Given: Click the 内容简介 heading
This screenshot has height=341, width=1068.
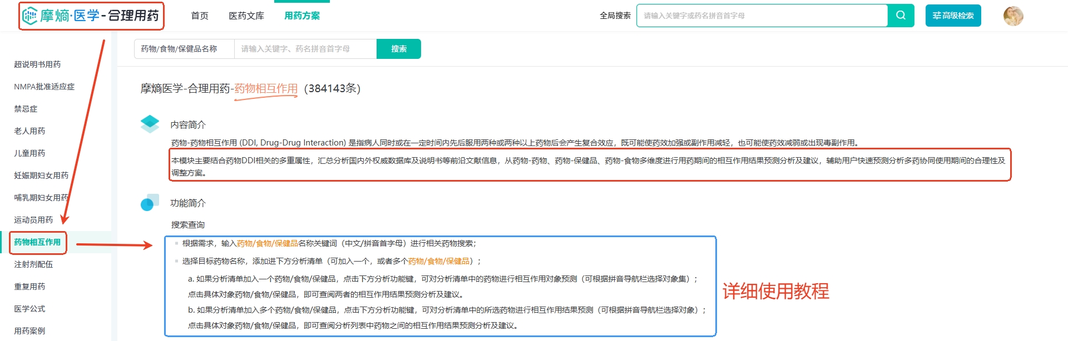Looking at the screenshot, I should pyautogui.click(x=188, y=125).
